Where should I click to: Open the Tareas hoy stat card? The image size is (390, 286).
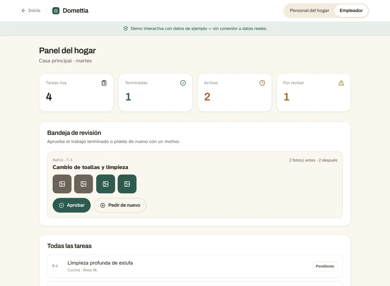coord(76,92)
